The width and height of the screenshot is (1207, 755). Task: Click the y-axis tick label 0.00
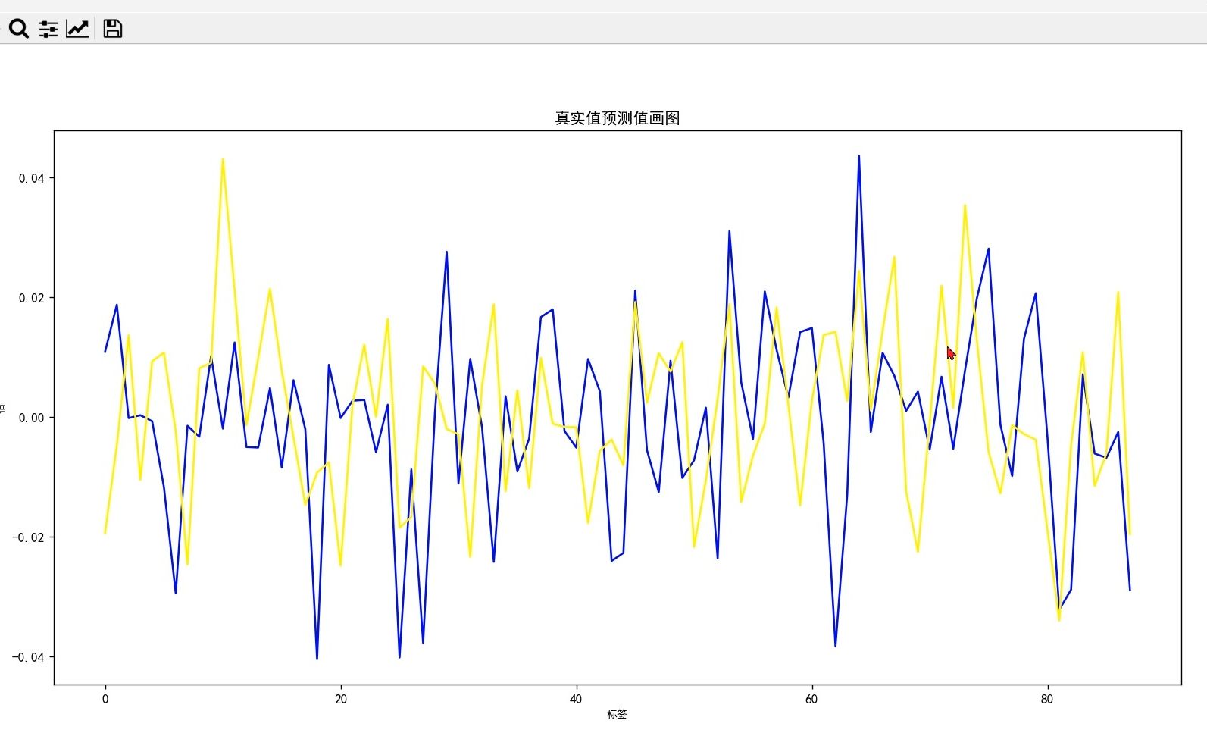tap(31, 418)
